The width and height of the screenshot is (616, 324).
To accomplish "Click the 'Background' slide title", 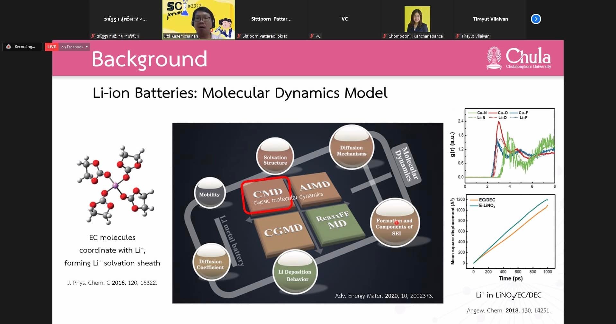I will click(x=149, y=59).
